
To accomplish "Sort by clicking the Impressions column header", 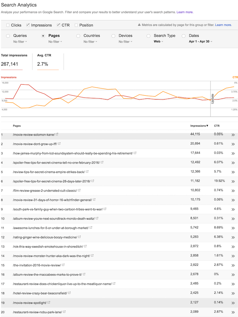I will point(198,125).
